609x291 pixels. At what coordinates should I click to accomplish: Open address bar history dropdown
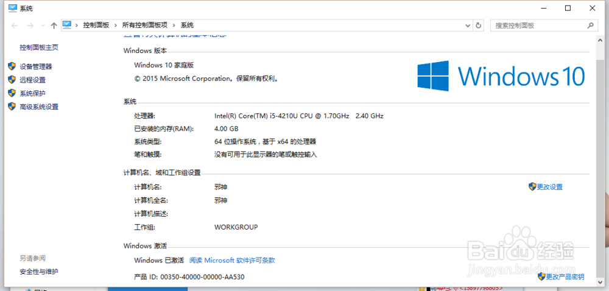[468, 26]
